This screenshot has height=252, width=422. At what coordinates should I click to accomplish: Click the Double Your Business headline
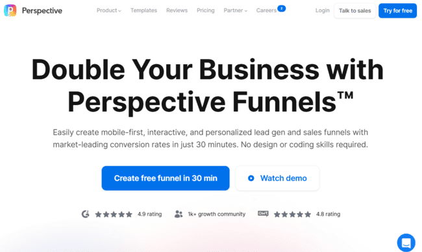(208, 86)
